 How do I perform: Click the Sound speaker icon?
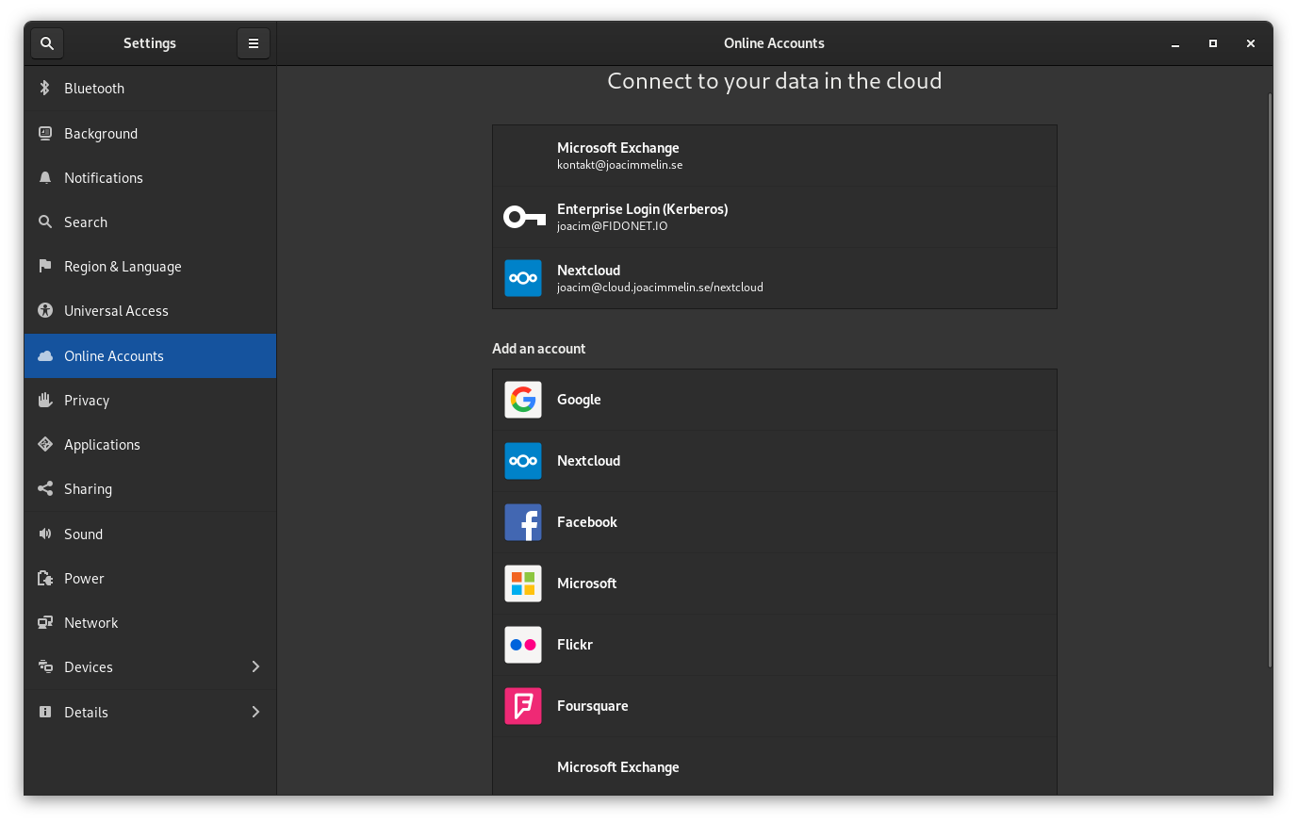[x=44, y=534]
